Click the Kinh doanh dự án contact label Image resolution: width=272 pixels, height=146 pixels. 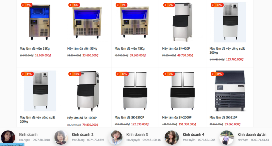[x=252, y=135]
